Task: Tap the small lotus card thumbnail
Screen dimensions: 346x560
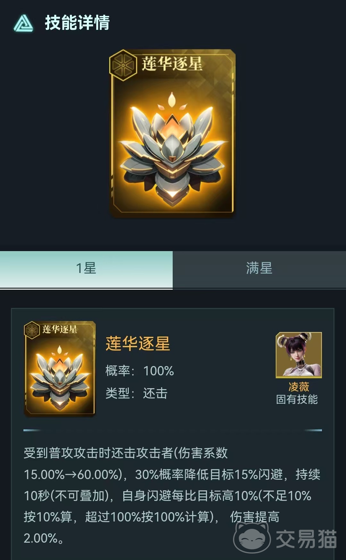Action: click(x=60, y=369)
